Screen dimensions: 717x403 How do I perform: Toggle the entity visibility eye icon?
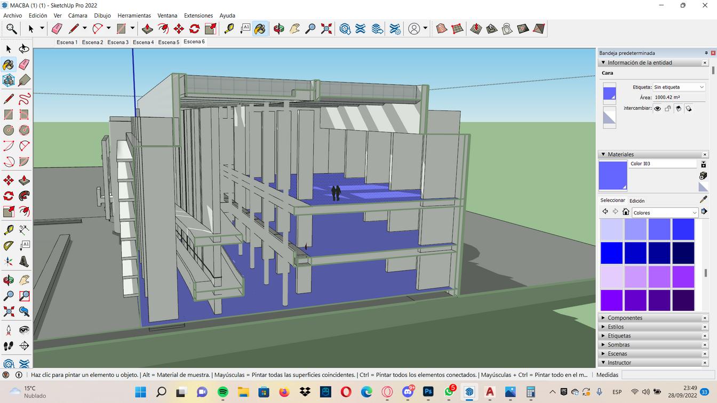coord(657,108)
